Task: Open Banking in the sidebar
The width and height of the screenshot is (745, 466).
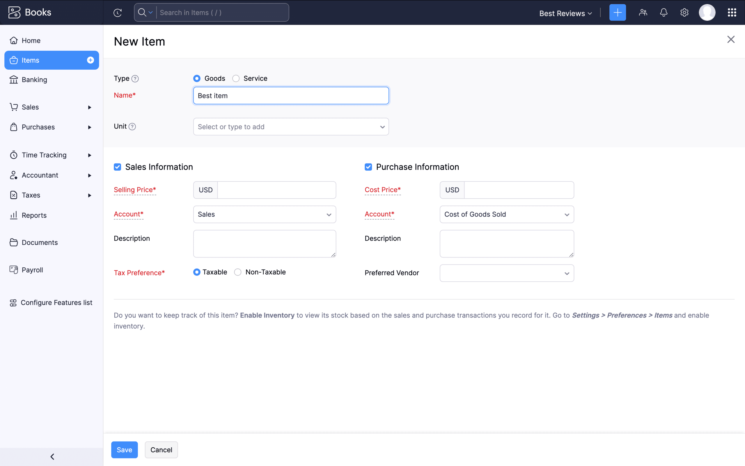Action: tap(34, 80)
